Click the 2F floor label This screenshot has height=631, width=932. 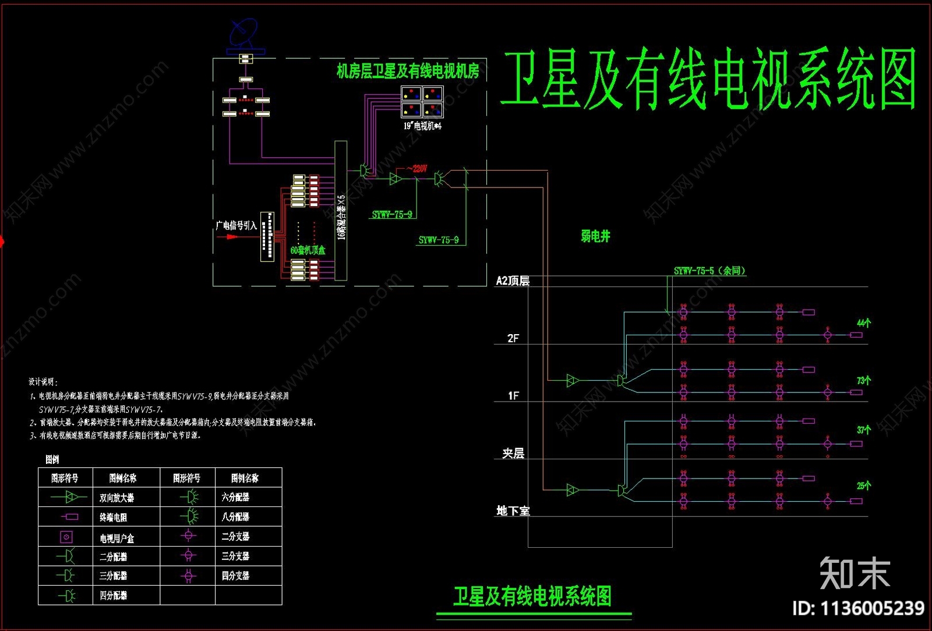pyautogui.click(x=513, y=338)
